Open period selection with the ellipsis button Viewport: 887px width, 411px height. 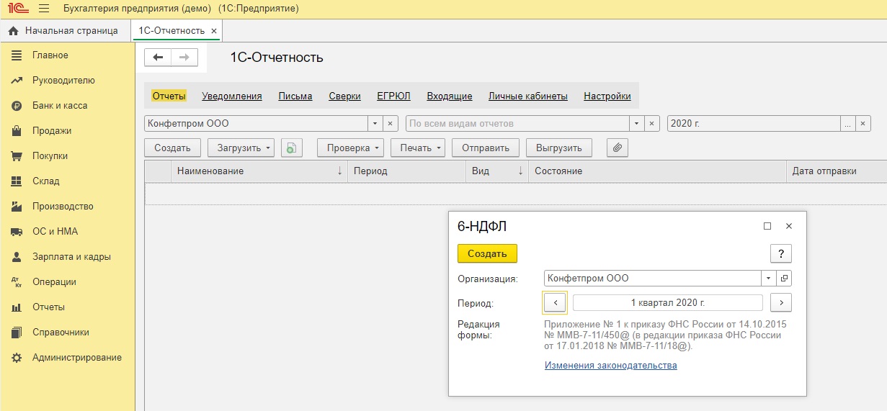tap(848, 124)
